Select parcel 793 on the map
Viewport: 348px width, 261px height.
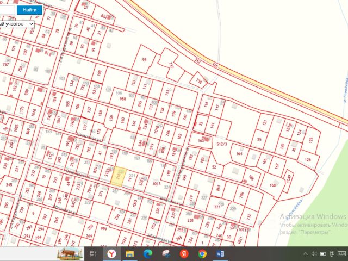pyautogui.click(x=68, y=143)
